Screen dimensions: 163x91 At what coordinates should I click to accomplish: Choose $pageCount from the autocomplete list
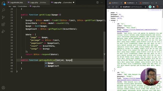coord(74,66)
